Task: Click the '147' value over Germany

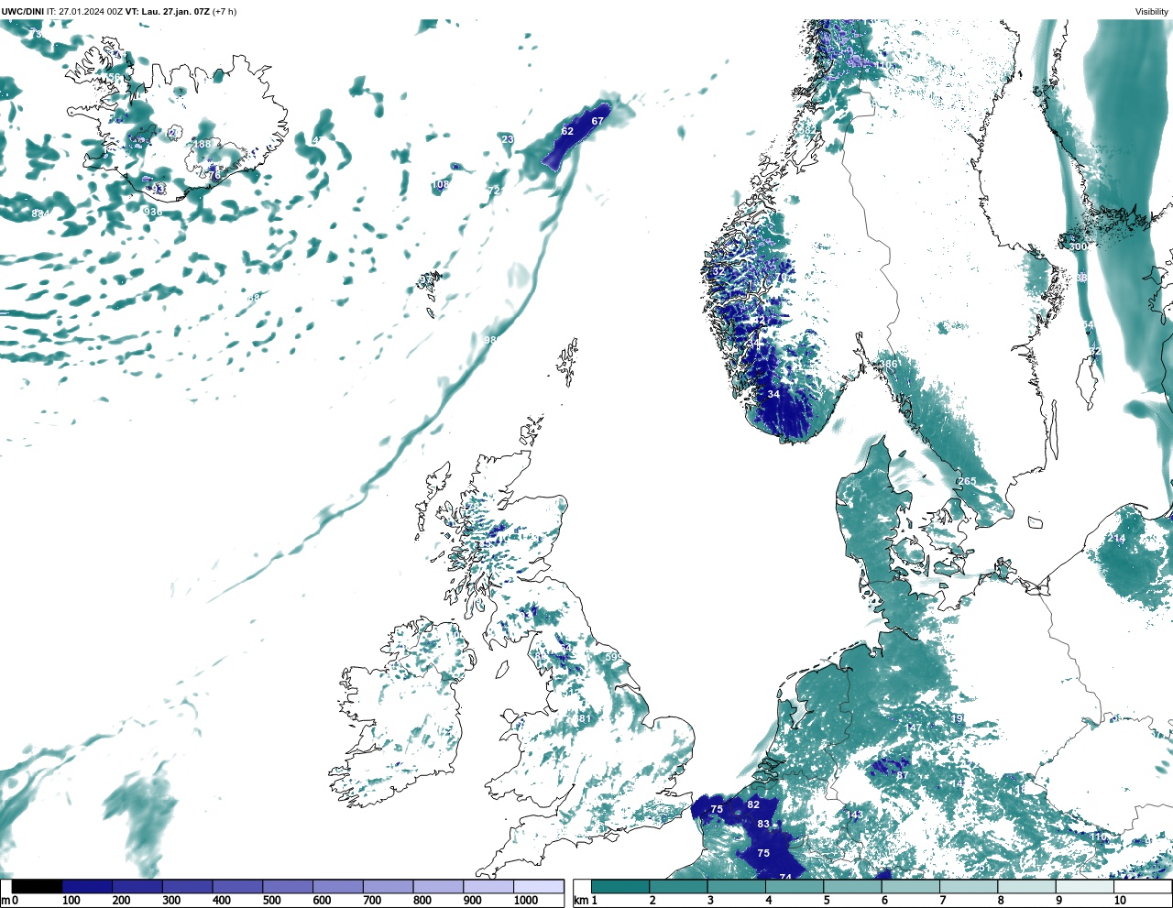Action: click(x=914, y=728)
